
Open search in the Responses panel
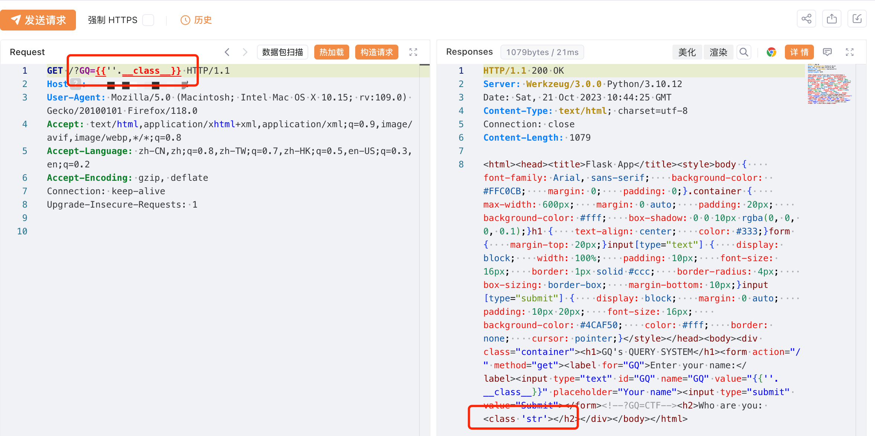point(744,52)
